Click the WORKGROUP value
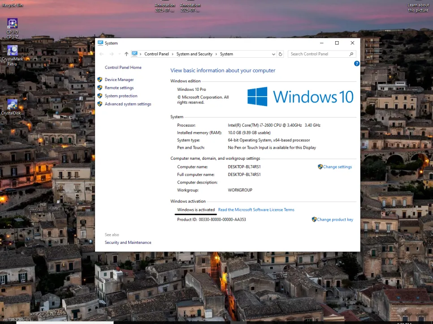Image resolution: width=433 pixels, height=324 pixels. click(x=240, y=190)
